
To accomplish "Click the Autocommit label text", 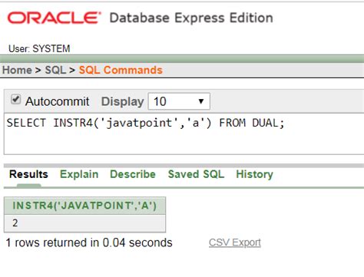I will coord(57,101).
